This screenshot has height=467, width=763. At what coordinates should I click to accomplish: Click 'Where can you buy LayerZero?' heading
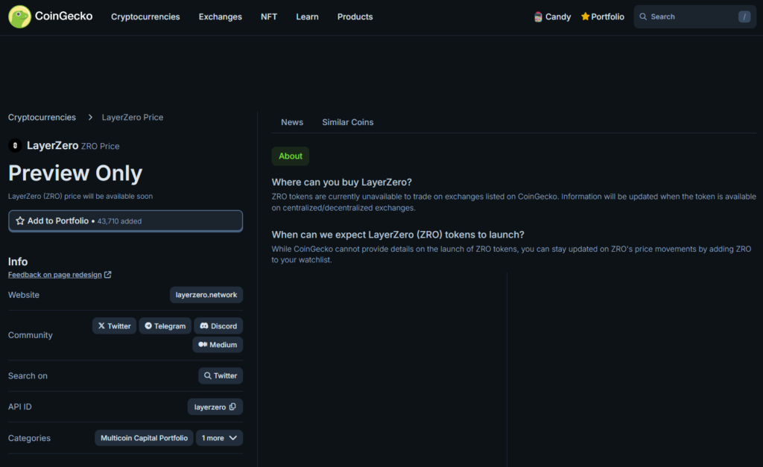pyautogui.click(x=341, y=182)
